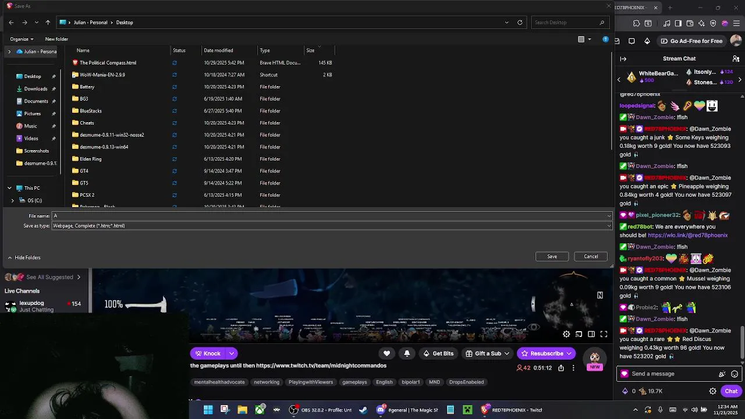Open video player settings gear
The height and width of the screenshot is (419, 745).
click(x=566, y=334)
